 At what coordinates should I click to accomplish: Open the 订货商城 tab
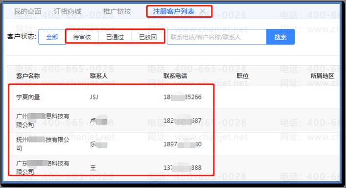(x=68, y=11)
